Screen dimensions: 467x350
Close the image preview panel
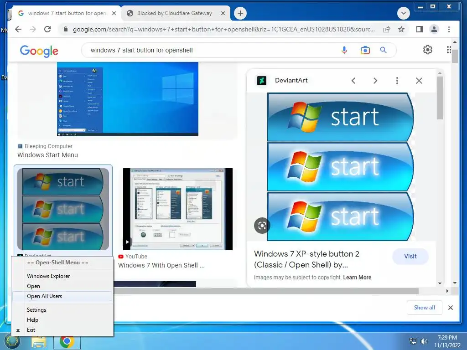click(x=419, y=81)
